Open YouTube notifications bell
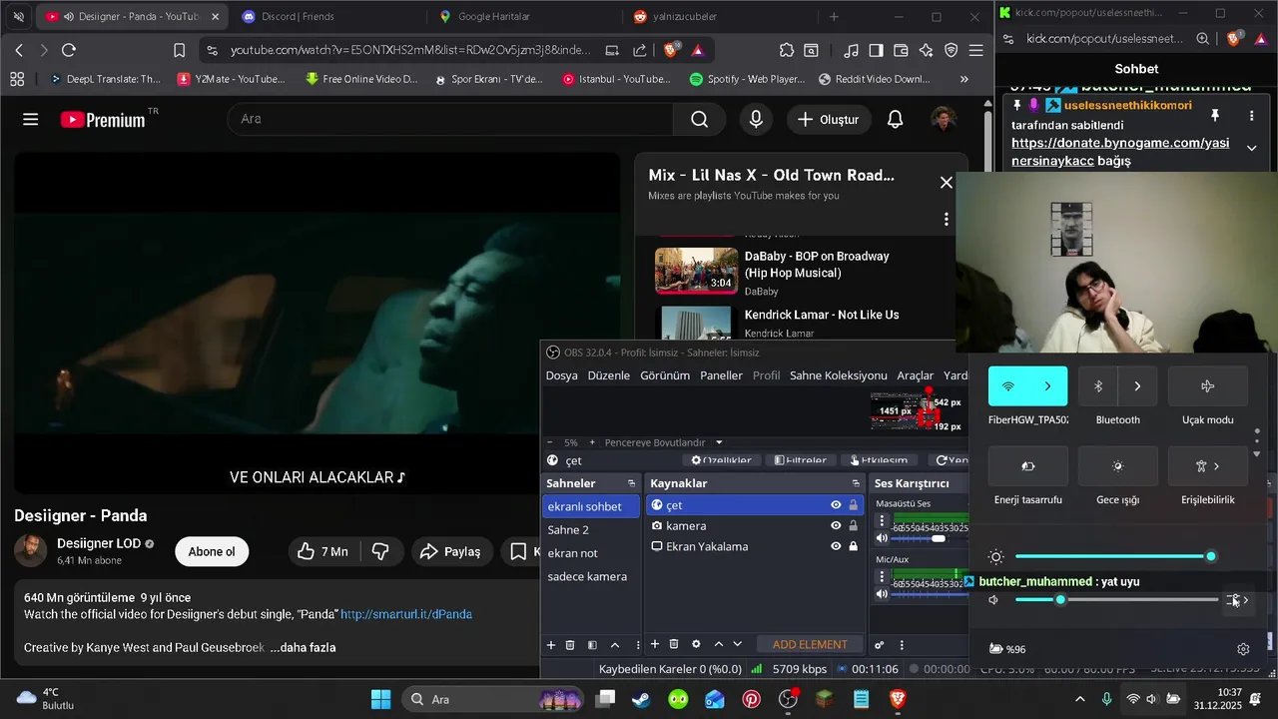 pos(896,119)
